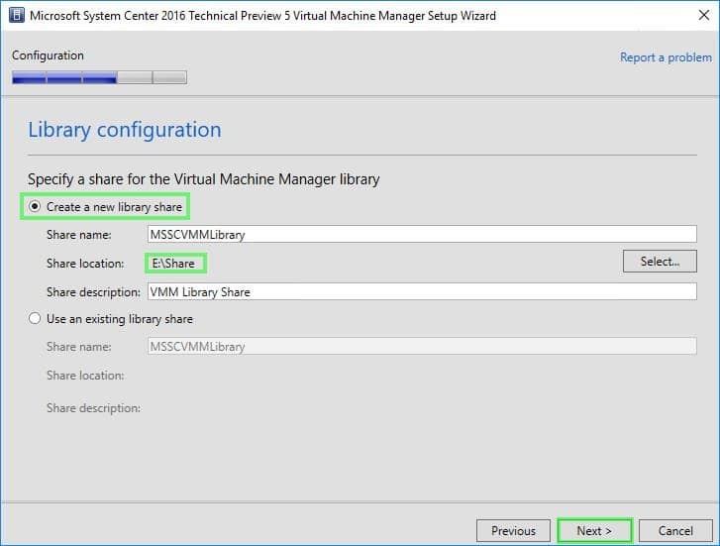Go to the Next wizard page
Image resolution: width=720 pixels, height=546 pixels.
click(x=594, y=531)
